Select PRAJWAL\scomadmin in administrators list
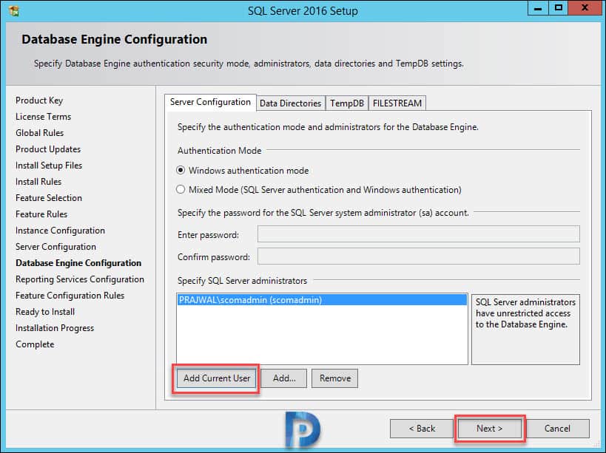This screenshot has height=453, width=606. coord(322,300)
